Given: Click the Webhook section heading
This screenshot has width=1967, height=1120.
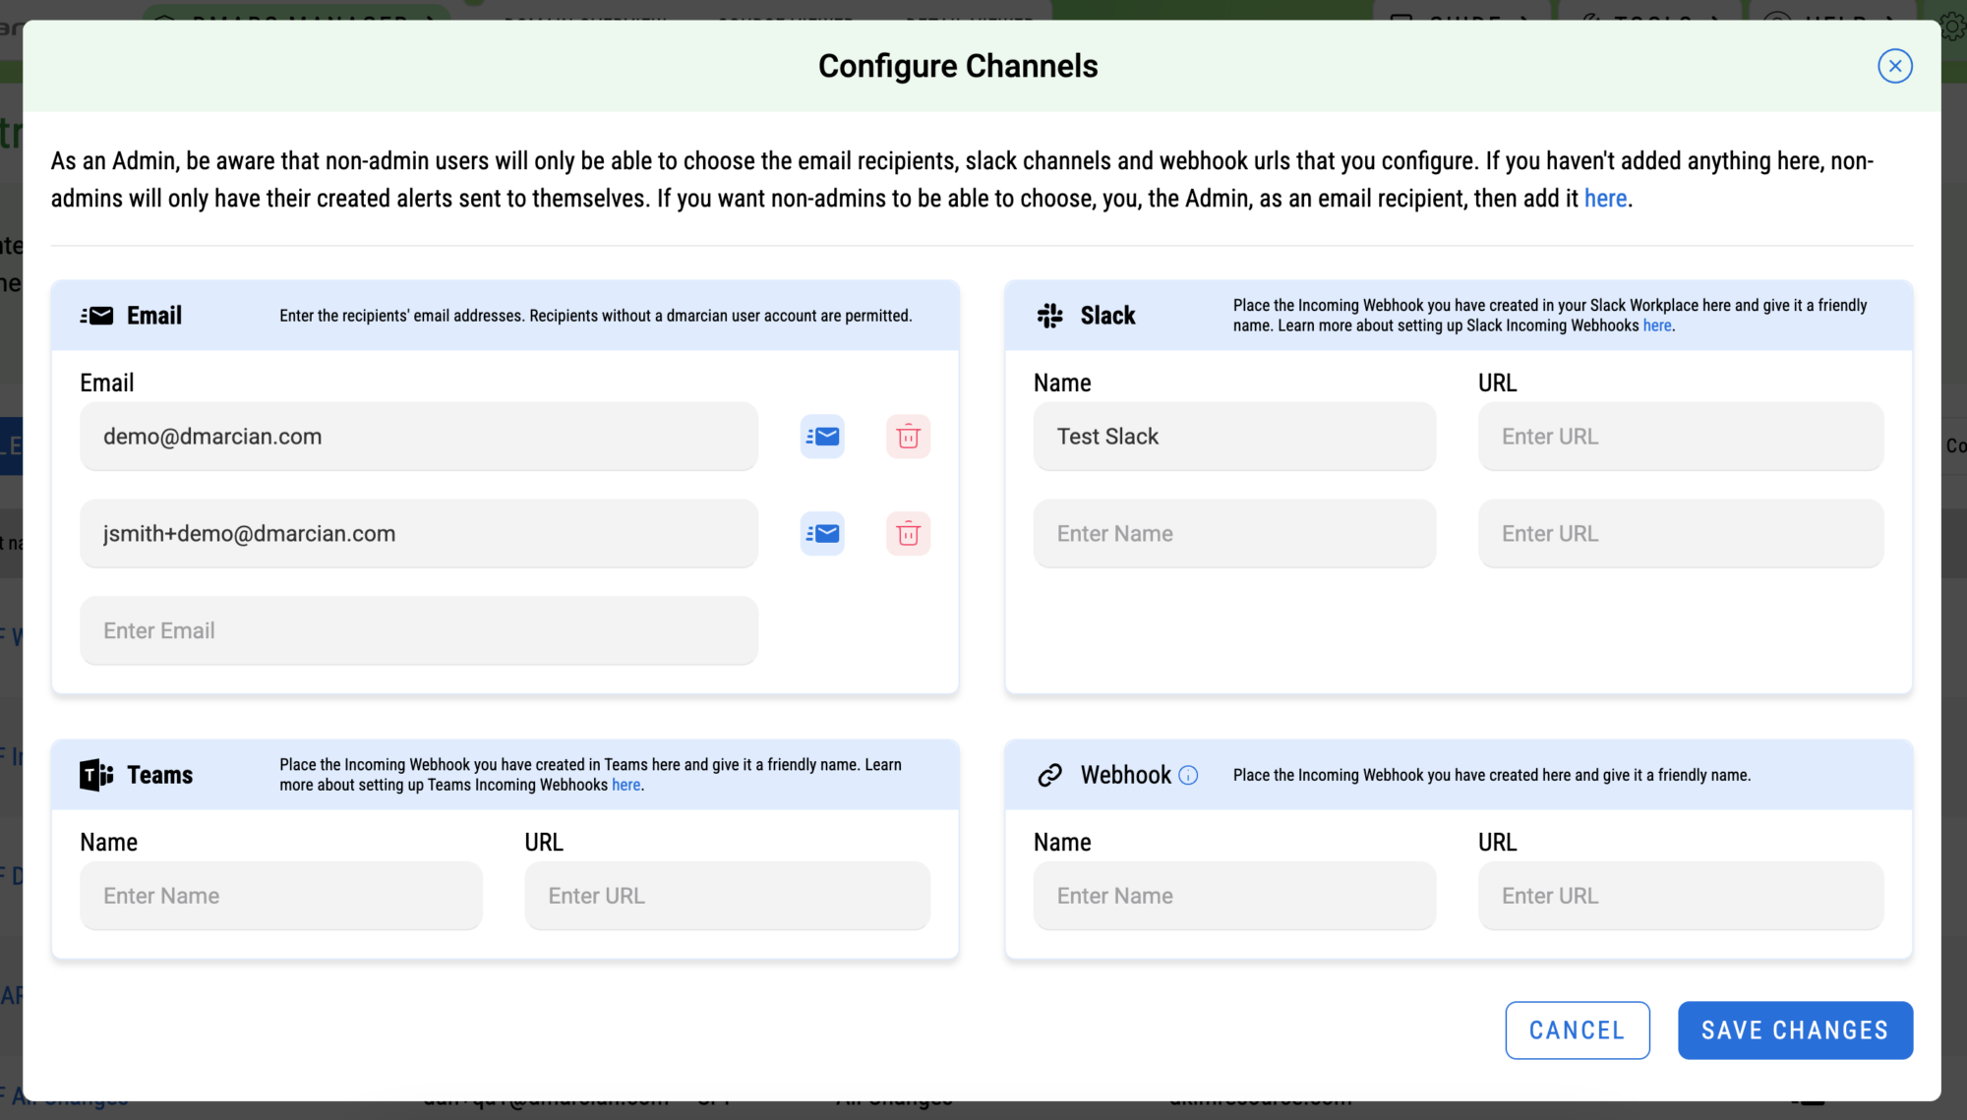Looking at the screenshot, I should tap(1126, 775).
